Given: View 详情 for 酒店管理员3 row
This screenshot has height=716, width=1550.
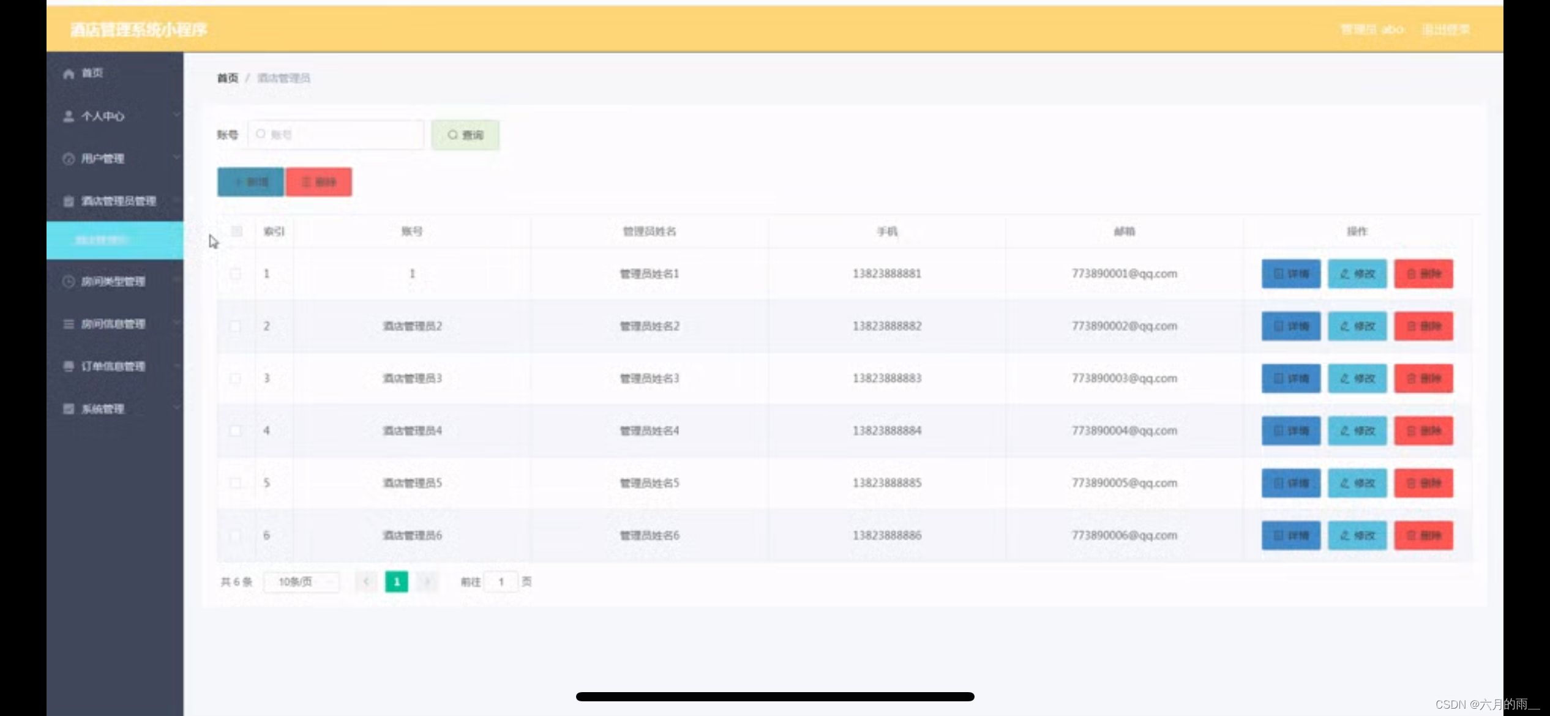Looking at the screenshot, I should (x=1291, y=378).
